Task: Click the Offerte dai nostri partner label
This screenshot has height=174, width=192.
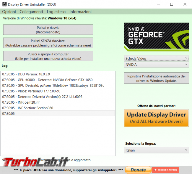Action: [x=156, y=106]
